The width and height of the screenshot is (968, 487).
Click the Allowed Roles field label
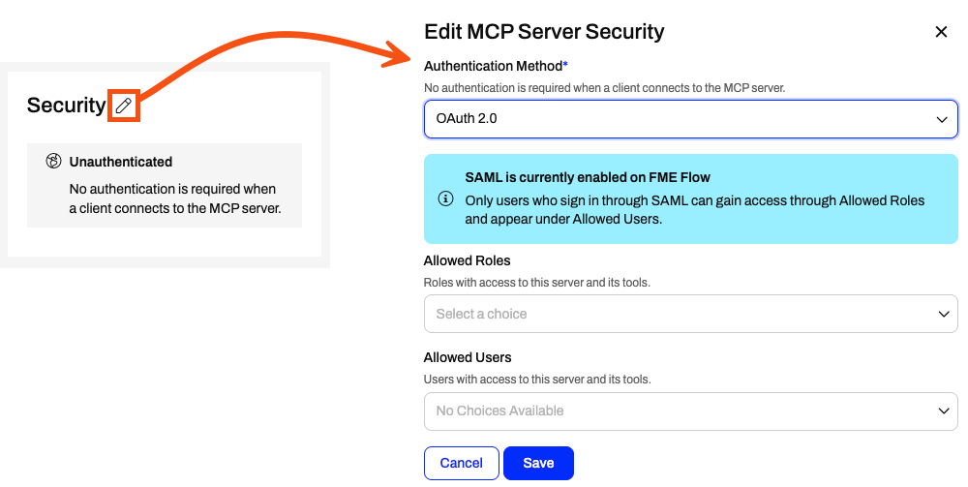point(467,260)
